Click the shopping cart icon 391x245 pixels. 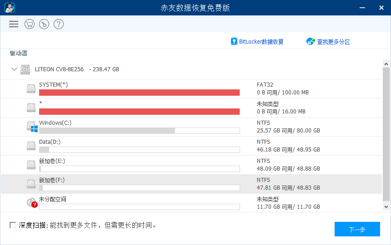point(30,24)
